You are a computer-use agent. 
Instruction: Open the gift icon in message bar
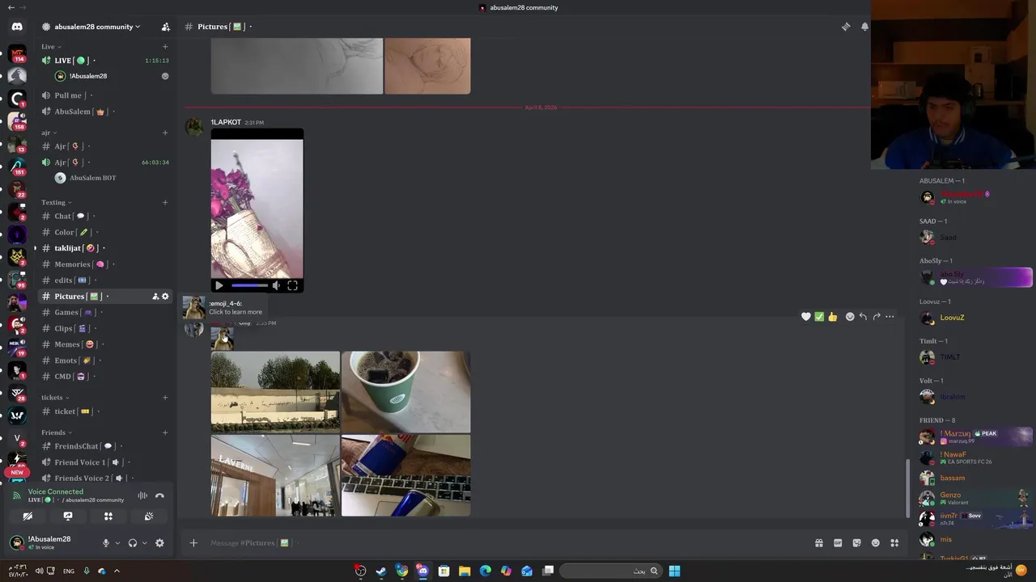(819, 543)
